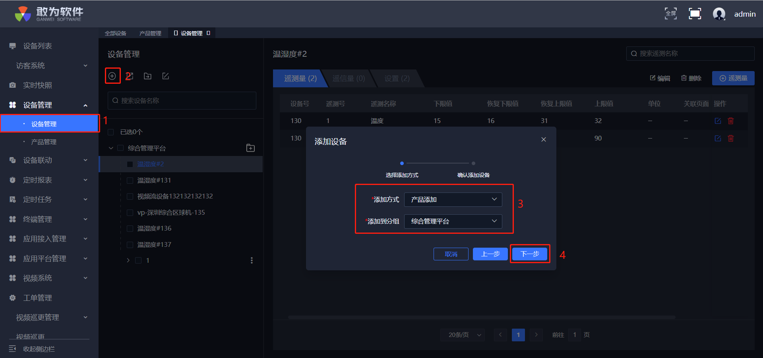Collapse the 综合管理平台 tree node

tap(111, 148)
